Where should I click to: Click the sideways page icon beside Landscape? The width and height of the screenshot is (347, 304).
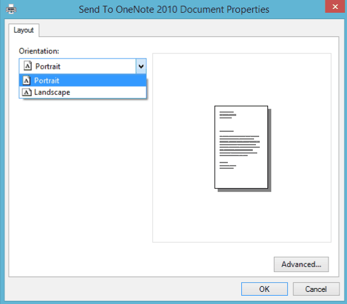coord(27,92)
